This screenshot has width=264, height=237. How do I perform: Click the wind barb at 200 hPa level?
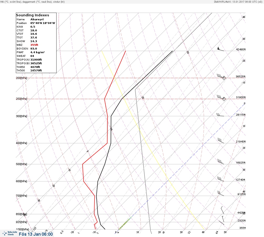pyautogui.click(x=220, y=76)
